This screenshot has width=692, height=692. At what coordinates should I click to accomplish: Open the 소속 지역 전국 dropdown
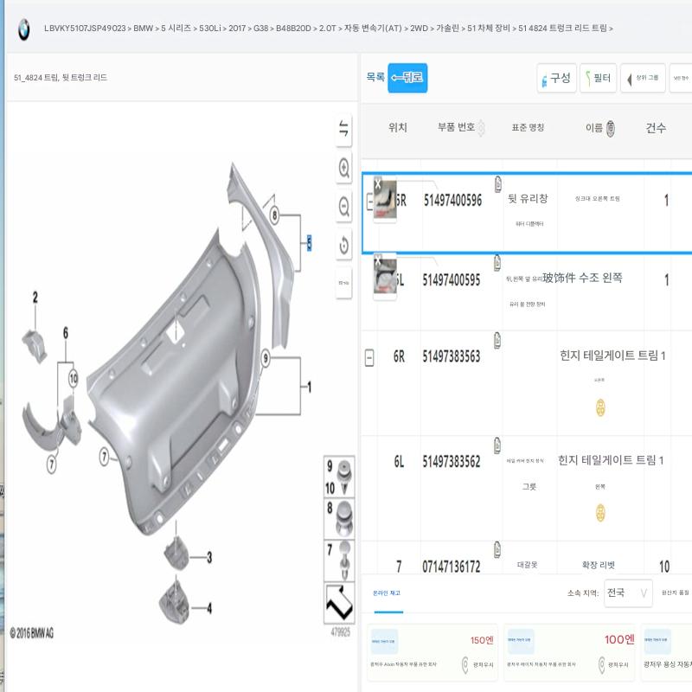[628, 593]
